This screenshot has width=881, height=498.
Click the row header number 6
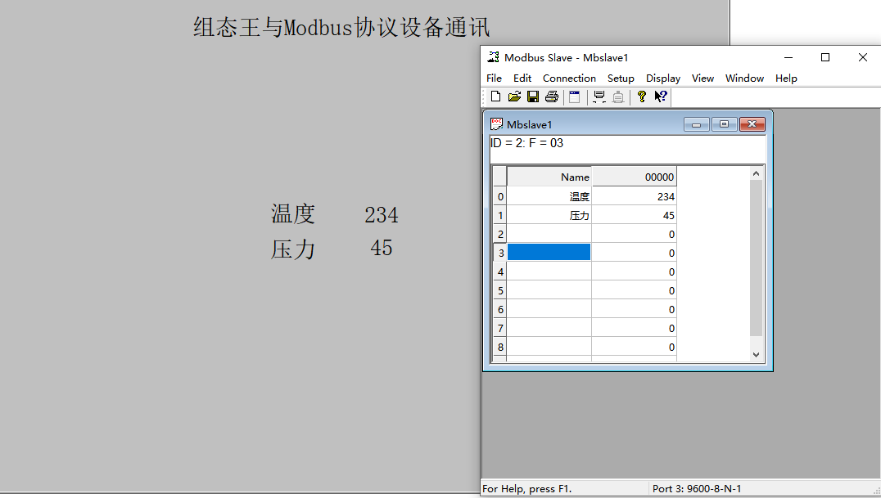(x=500, y=309)
